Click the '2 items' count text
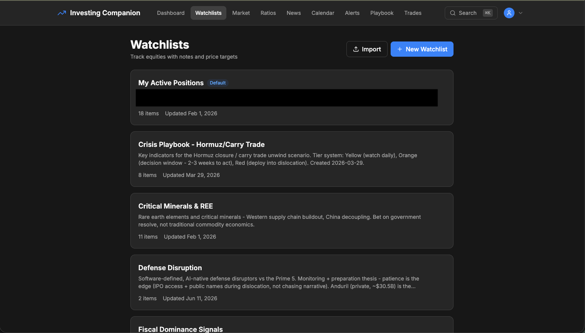This screenshot has height=333, width=585. (x=147, y=298)
